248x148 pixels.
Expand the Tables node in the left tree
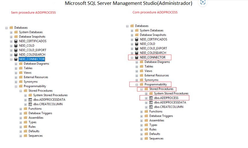(x=16, y=68)
